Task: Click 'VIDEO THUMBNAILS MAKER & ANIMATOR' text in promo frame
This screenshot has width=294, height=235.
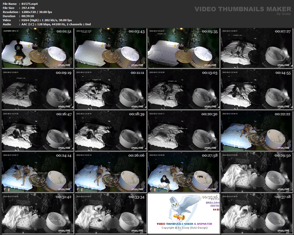Action: [x=184, y=224]
